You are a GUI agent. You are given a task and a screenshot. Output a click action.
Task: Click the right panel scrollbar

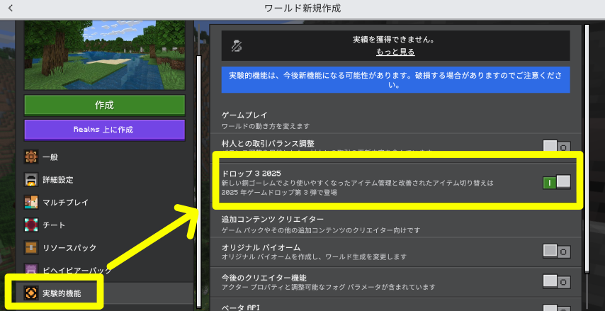click(587, 149)
